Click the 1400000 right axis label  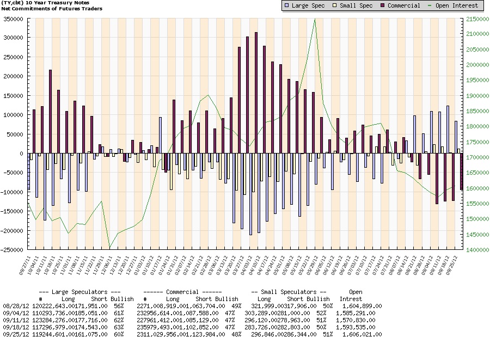tap(477, 250)
